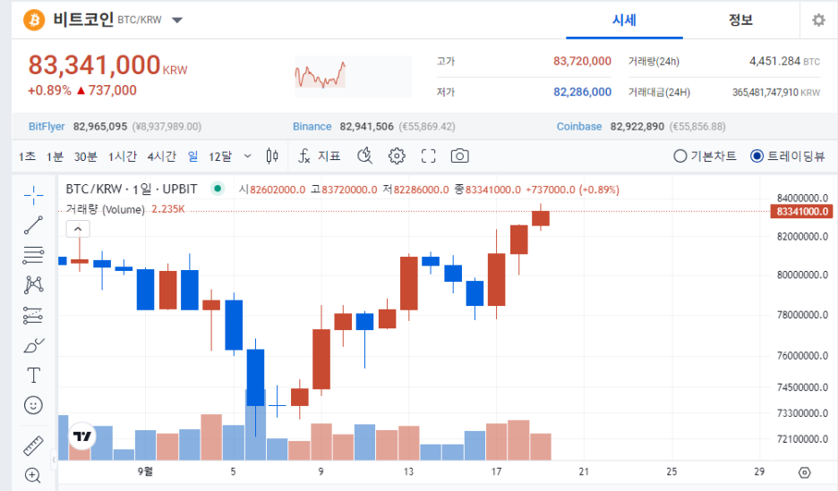Collapse the indicator legend with caret button
Screen dimensions: 838x491
pyautogui.click(x=78, y=229)
